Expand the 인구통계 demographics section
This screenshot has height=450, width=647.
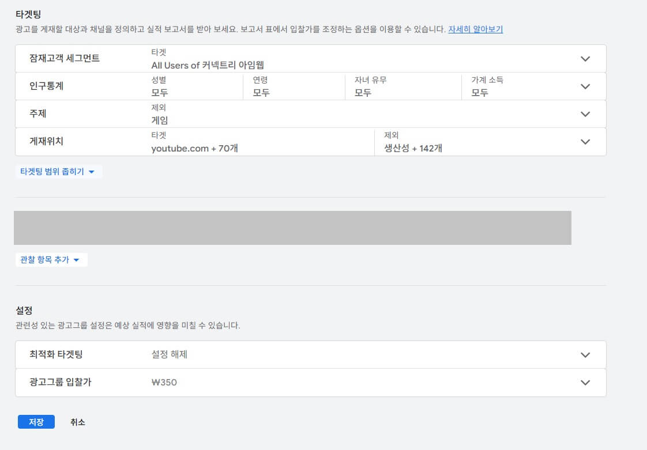click(586, 86)
